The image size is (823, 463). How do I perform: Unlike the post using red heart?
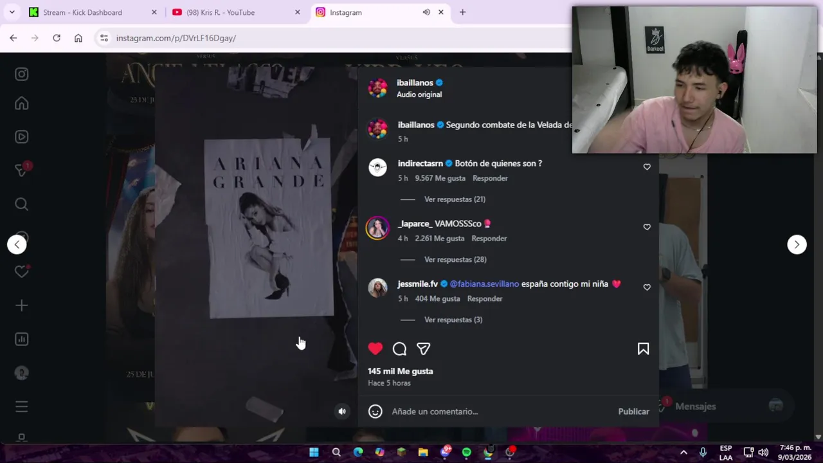point(375,349)
